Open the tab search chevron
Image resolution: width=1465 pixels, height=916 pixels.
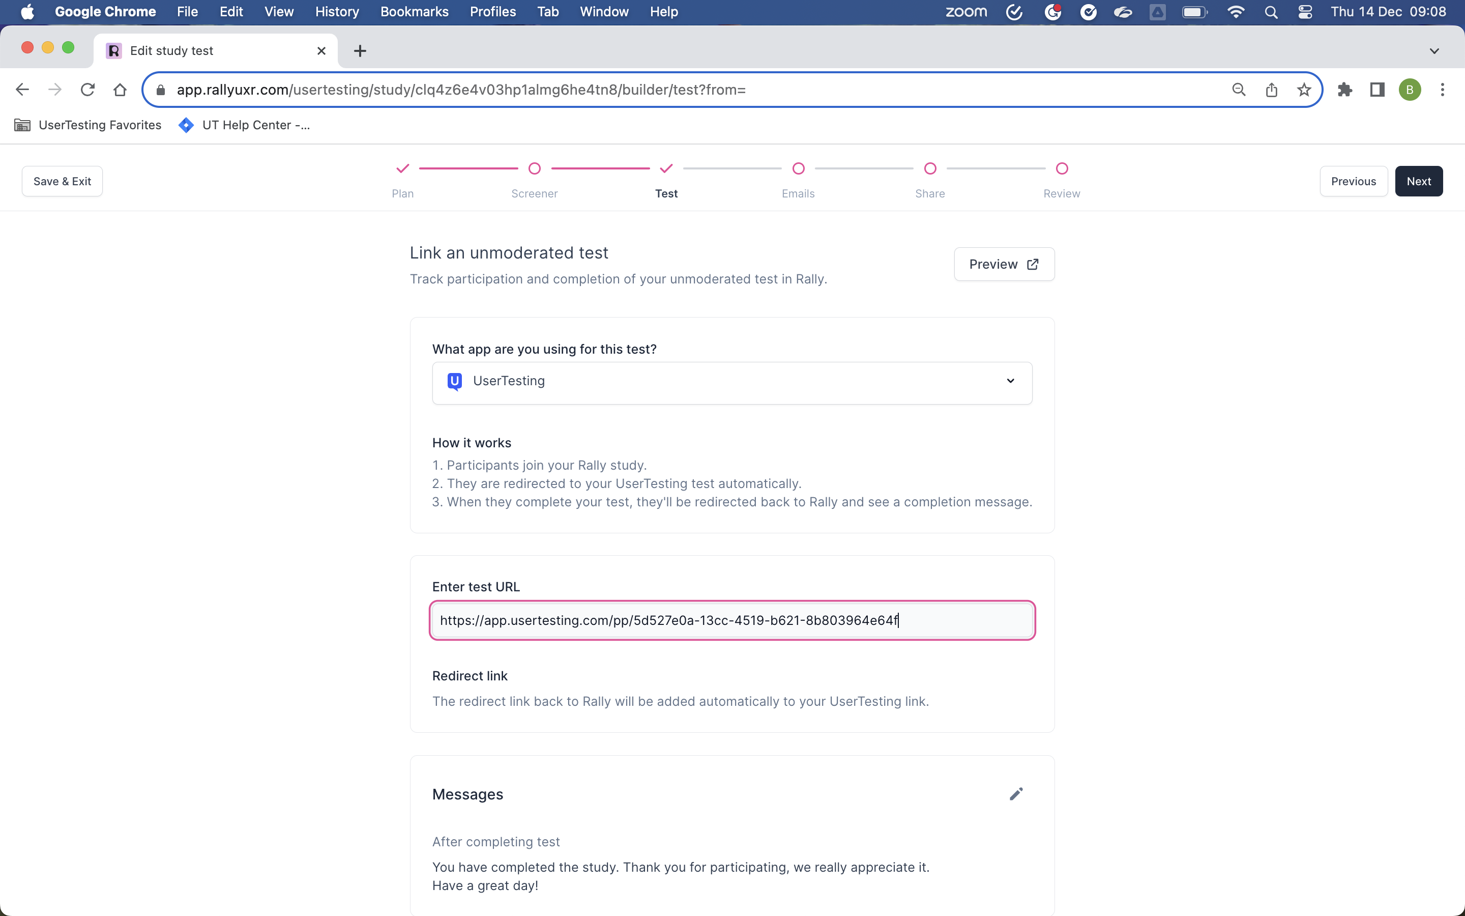(1433, 51)
